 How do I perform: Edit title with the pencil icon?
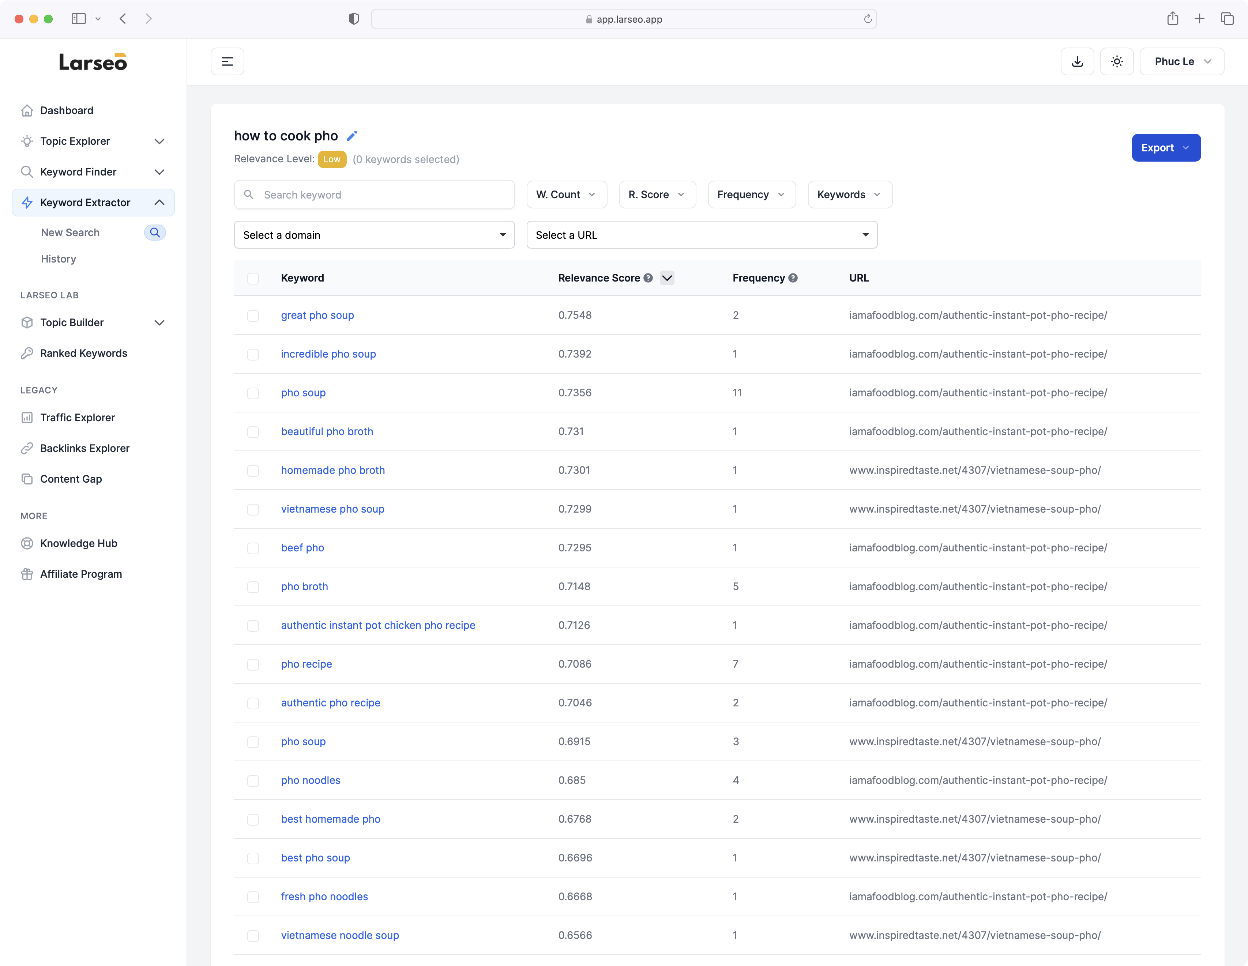pos(352,136)
